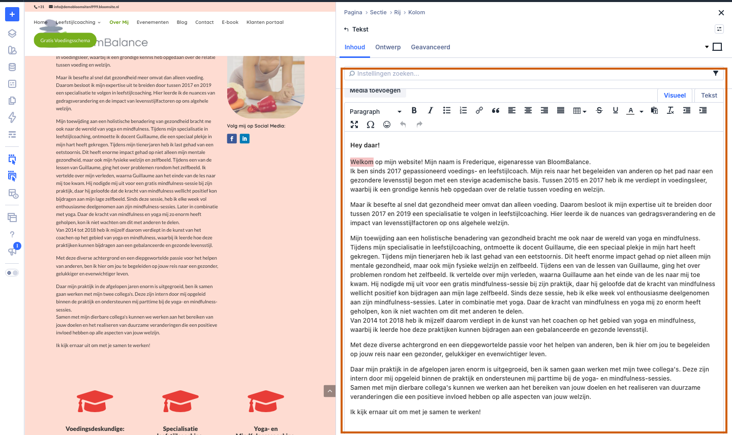Click the layout preview eye icon
The image size is (732, 435).
tap(13, 194)
